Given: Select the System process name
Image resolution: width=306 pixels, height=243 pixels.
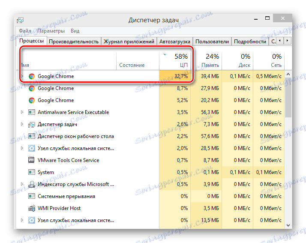Looking at the screenshot, I should 46,172.
